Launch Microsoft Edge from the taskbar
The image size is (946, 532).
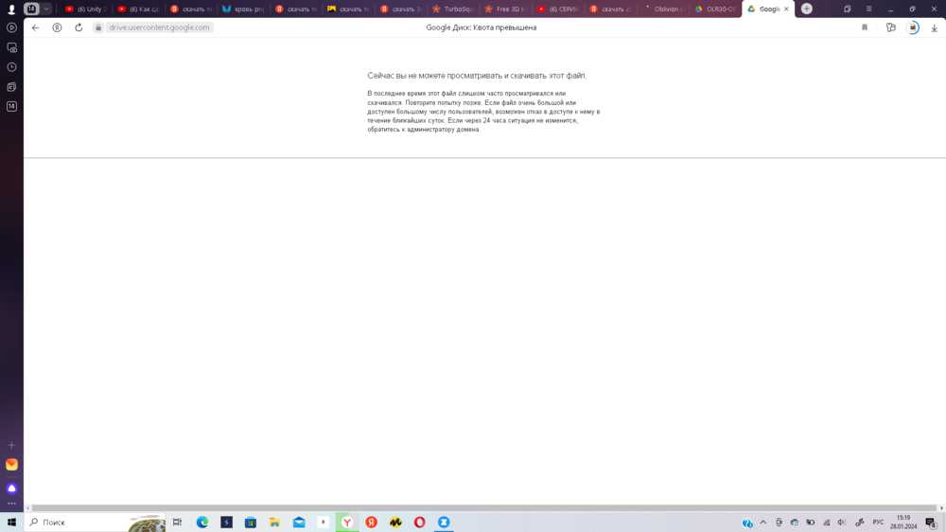(202, 522)
